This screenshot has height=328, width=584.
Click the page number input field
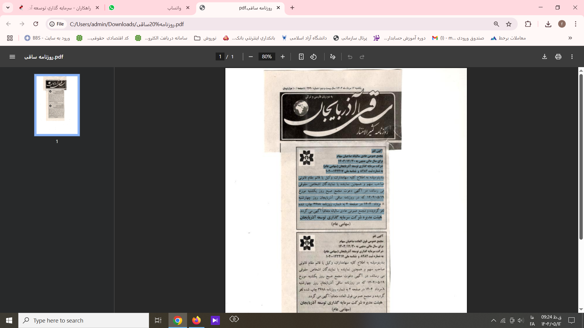(x=220, y=57)
